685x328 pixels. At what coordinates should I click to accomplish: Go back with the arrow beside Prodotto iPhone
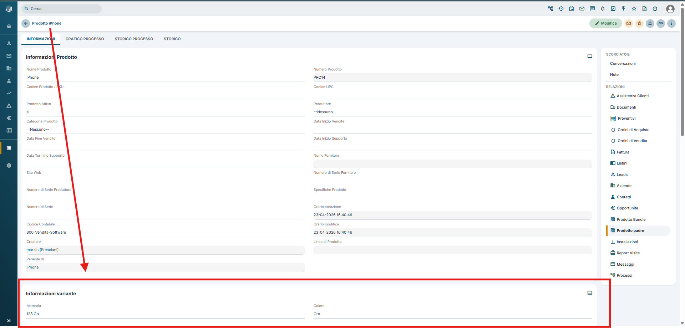[x=26, y=24]
